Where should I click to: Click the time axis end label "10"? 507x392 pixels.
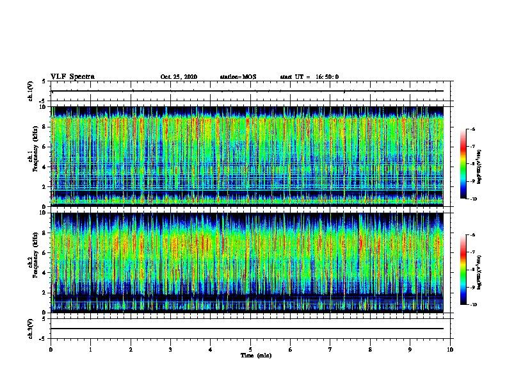pos(450,350)
